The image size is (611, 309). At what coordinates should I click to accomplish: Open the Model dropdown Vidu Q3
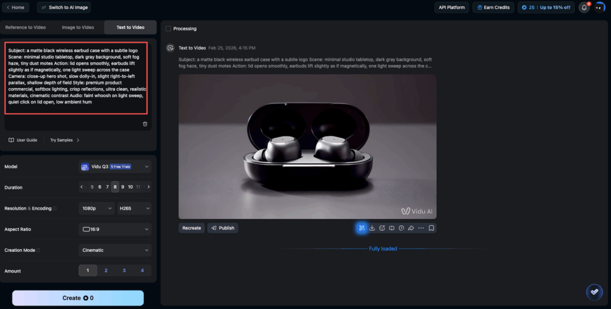tap(115, 167)
